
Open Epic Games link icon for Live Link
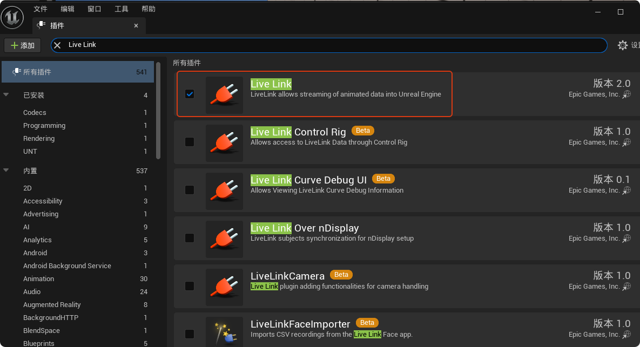tap(626, 94)
